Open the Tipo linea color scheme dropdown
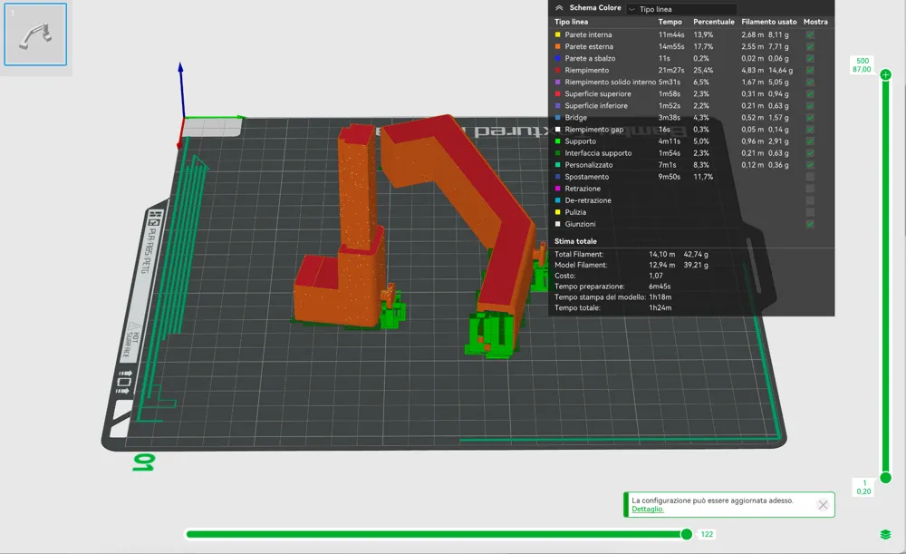Image resolution: width=906 pixels, height=554 pixels. 681,9
